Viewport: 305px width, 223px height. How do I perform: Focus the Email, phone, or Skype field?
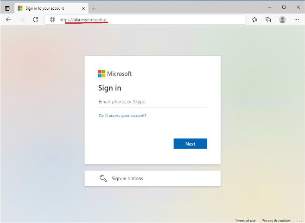pyautogui.click(x=152, y=102)
